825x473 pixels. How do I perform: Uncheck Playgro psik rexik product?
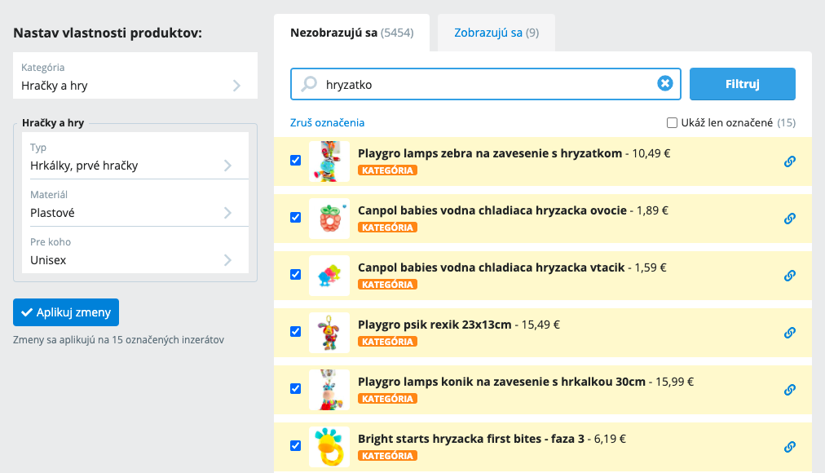(x=296, y=331)
